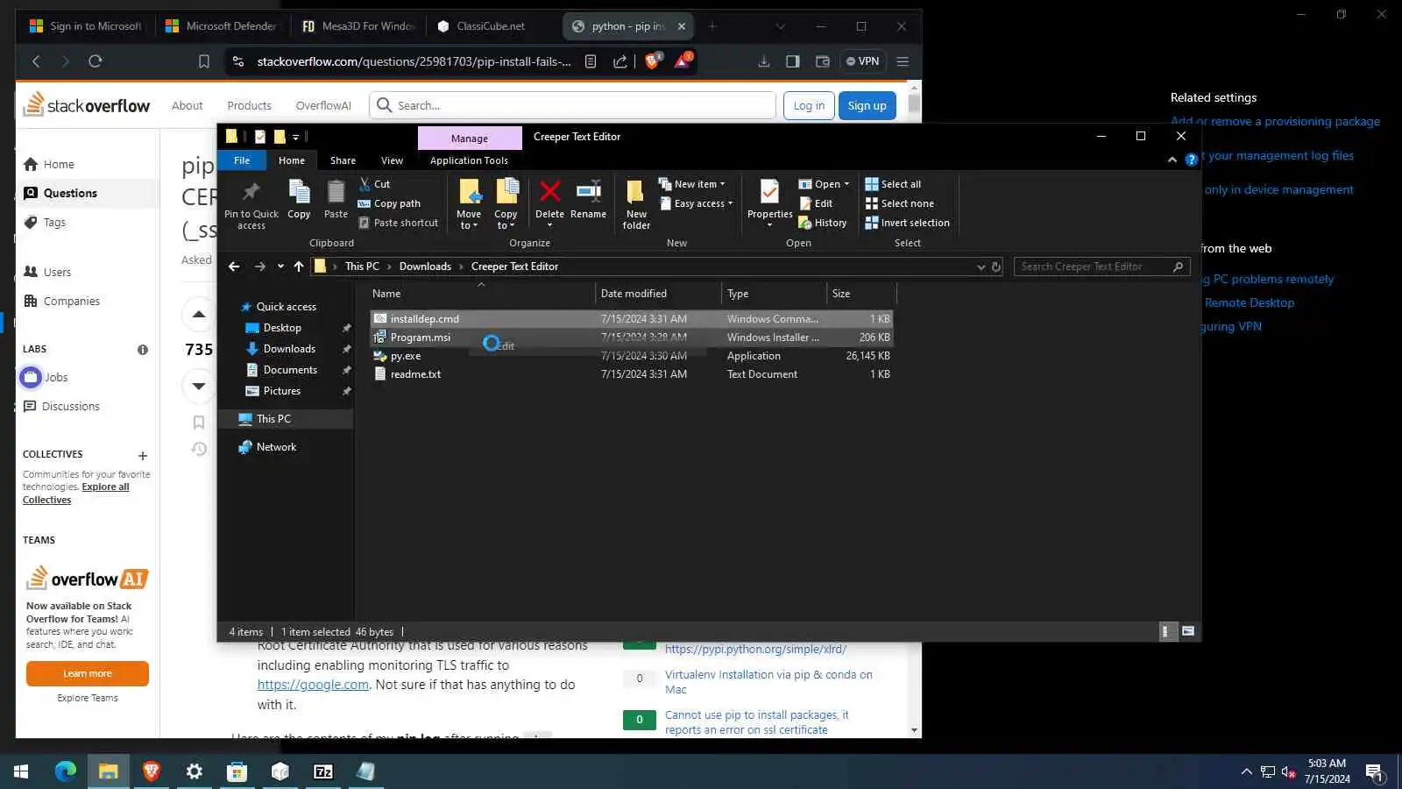This screenshot has height=789, width=1402.
Task: Expand the Easy access dropdown
Action: 696,203
